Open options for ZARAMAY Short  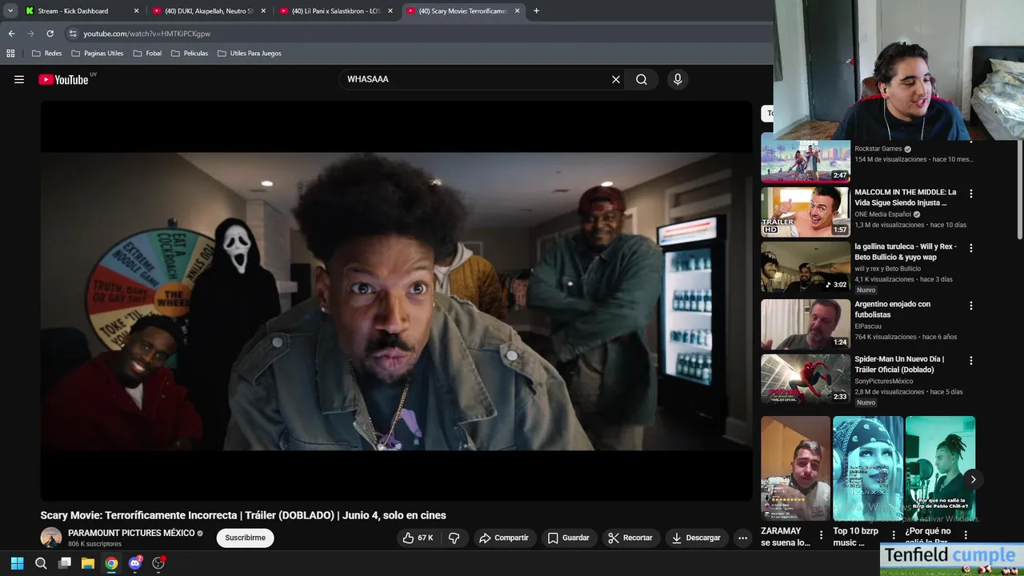tap(821, 535)
